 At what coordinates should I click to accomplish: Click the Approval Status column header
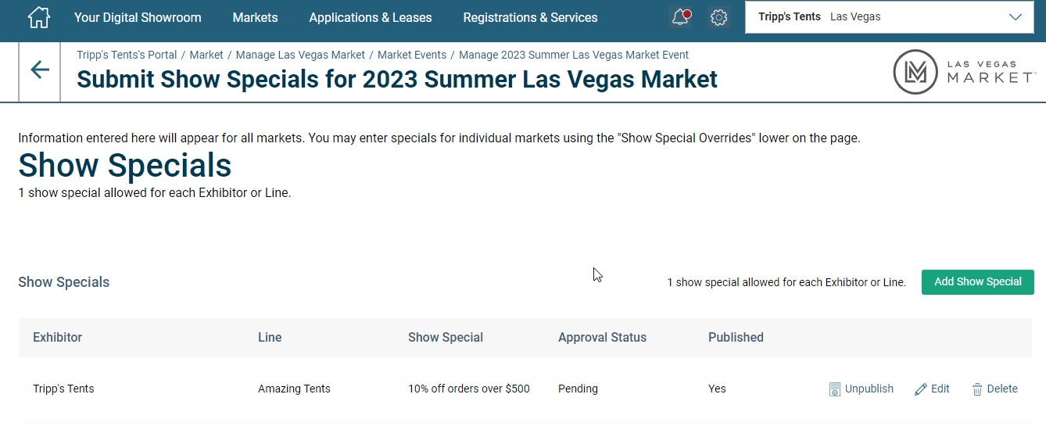tap(602, 338)
